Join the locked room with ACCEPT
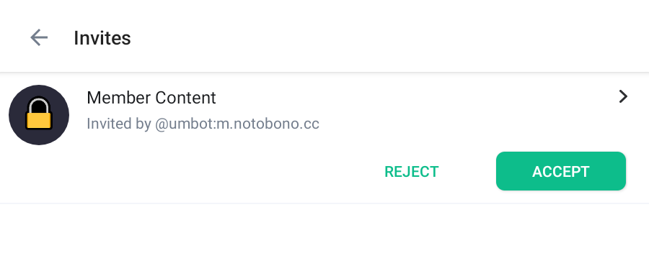Viewport: 649px width, 271px height. (561, 171)
